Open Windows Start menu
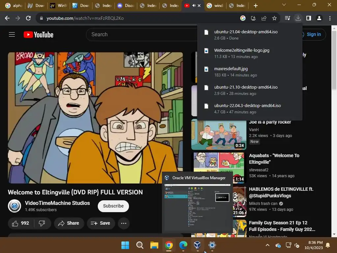 125,245
